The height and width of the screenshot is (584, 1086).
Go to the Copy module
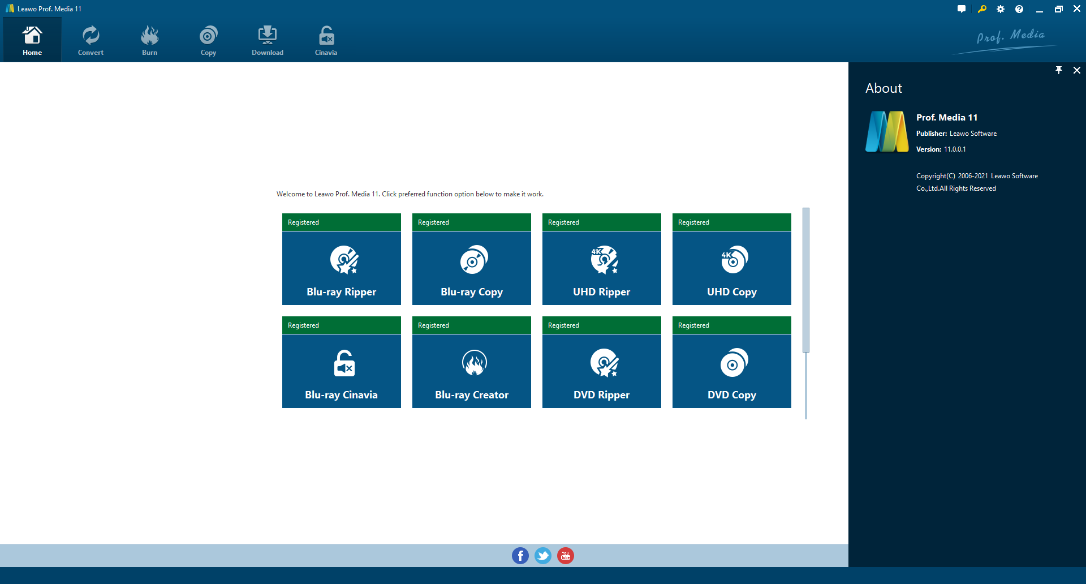pos(208,40)
